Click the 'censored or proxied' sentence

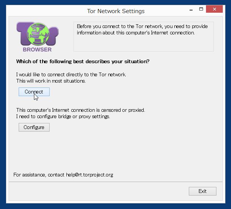(81, 110)
